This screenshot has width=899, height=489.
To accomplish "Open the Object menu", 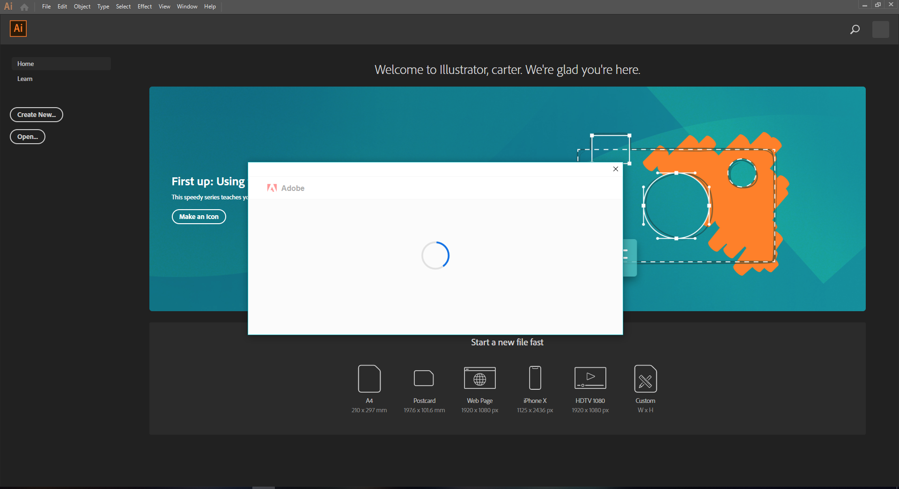I will tap(82, 7).
